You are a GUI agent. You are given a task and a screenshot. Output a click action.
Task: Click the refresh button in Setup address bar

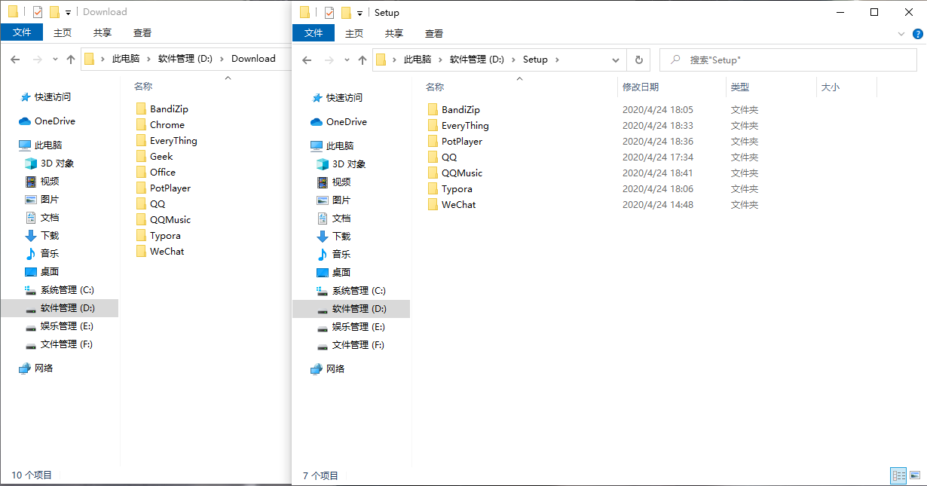638,60
